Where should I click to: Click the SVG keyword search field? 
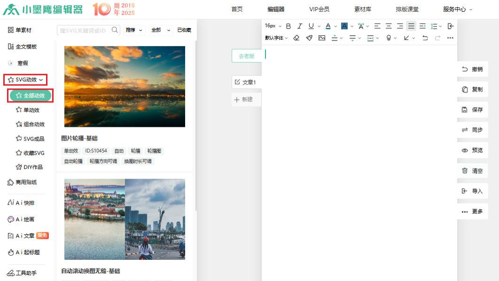[x=84, y=29]
